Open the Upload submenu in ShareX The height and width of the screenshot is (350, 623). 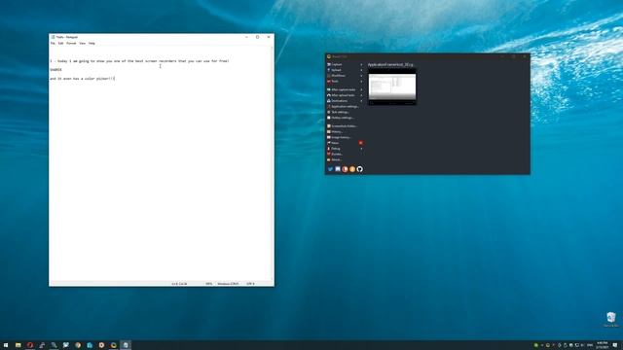pyautogui.click(x=344, y=70)
